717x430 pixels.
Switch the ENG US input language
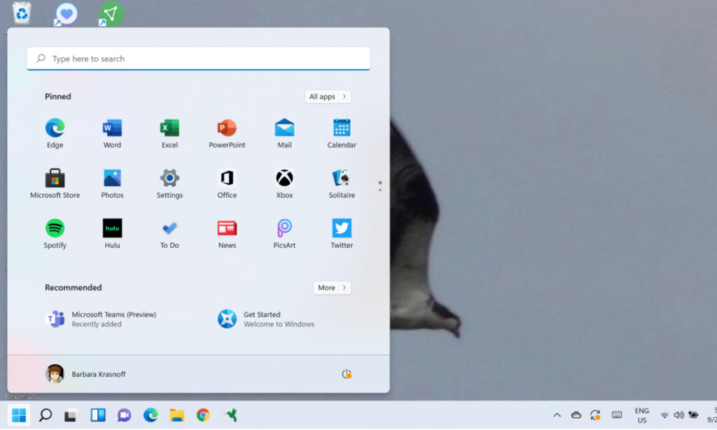pyautogui.click(x=642, y=415)
